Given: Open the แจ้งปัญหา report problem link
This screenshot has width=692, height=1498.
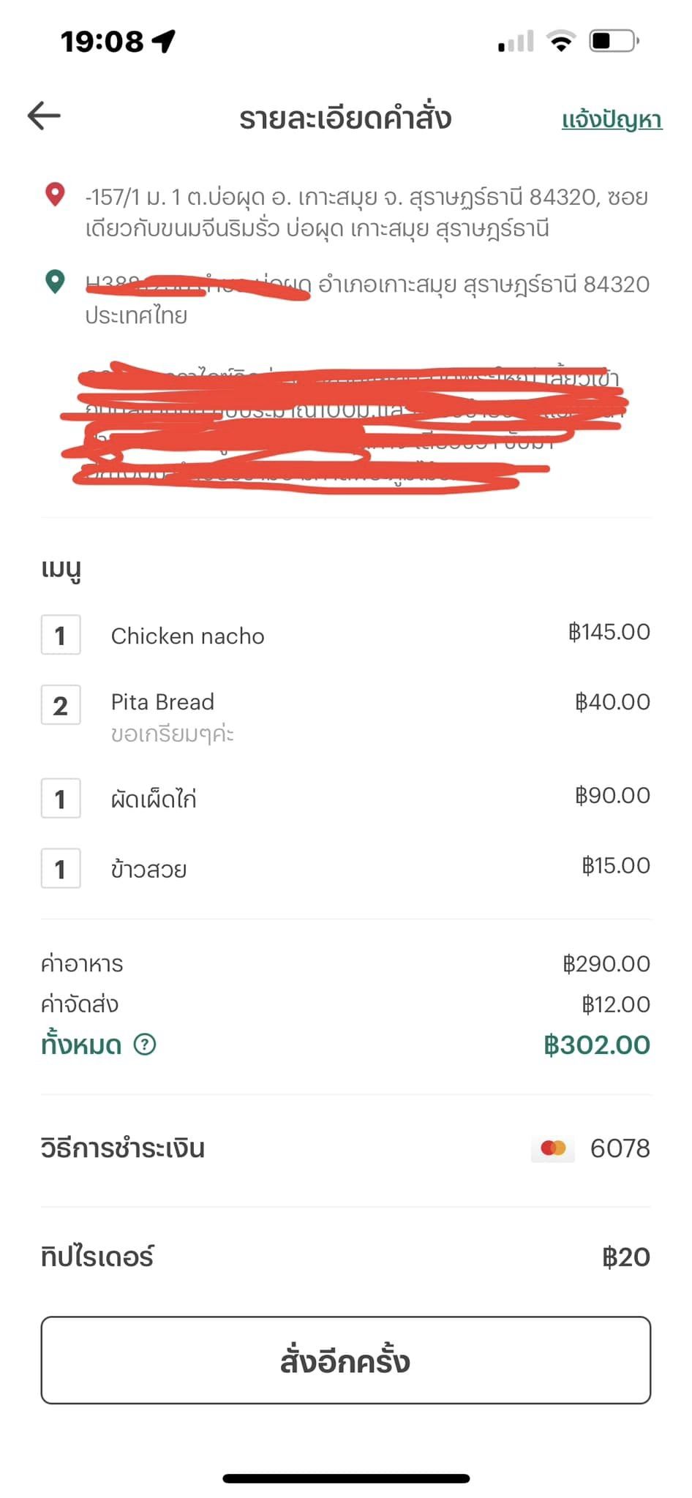Looking at the screenshot, I should 612,119.
